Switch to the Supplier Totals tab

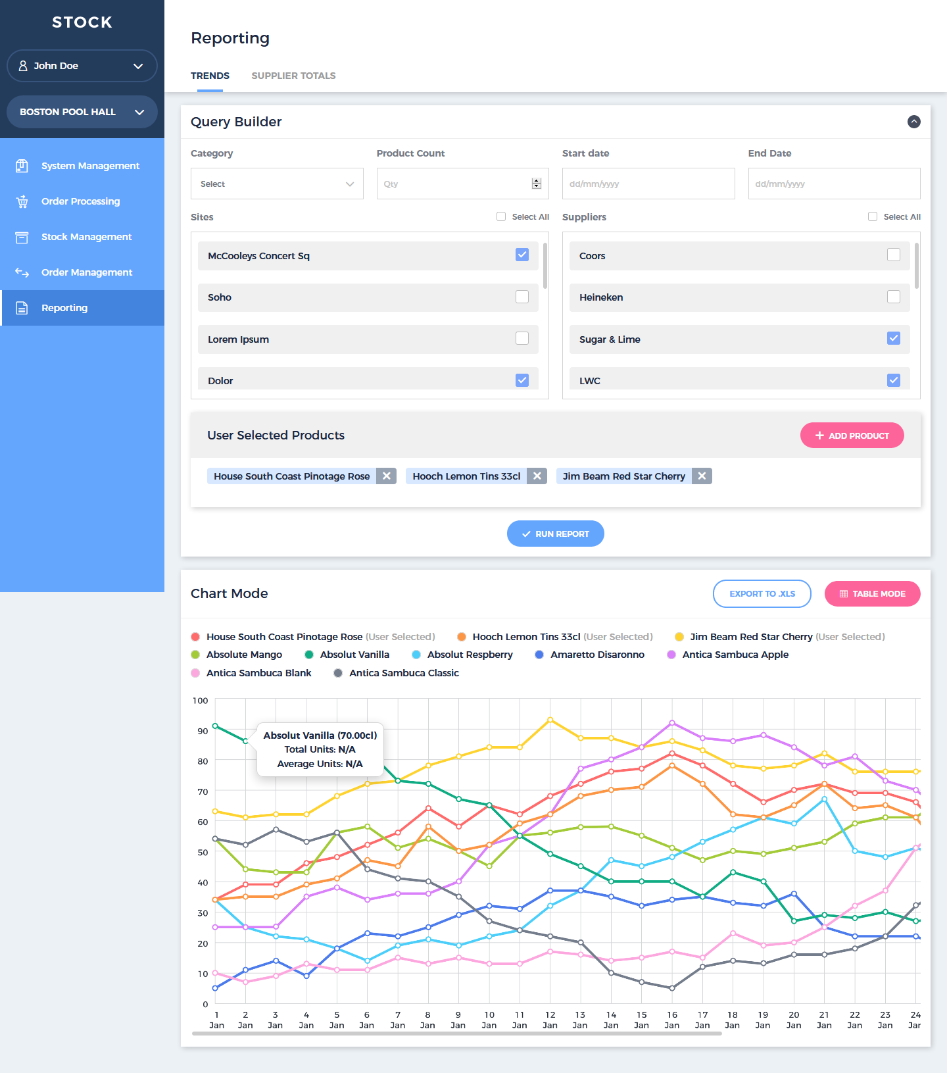coord(293,76)
